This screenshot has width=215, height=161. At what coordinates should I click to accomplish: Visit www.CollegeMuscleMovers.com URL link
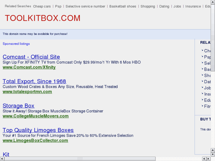pos(36,116)
